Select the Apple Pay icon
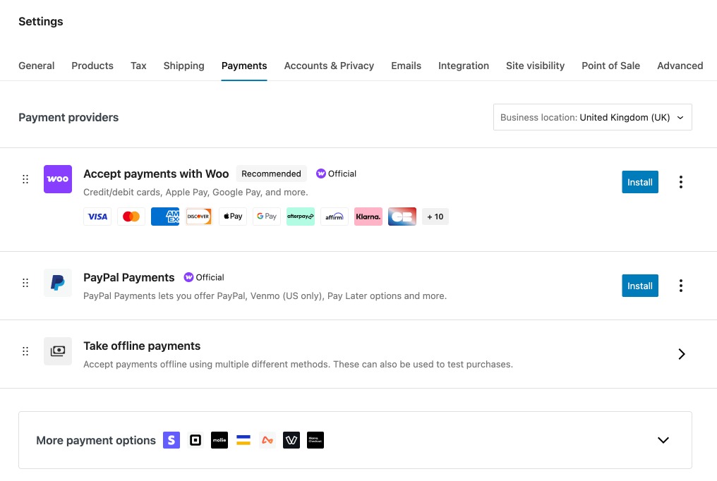 232,217
